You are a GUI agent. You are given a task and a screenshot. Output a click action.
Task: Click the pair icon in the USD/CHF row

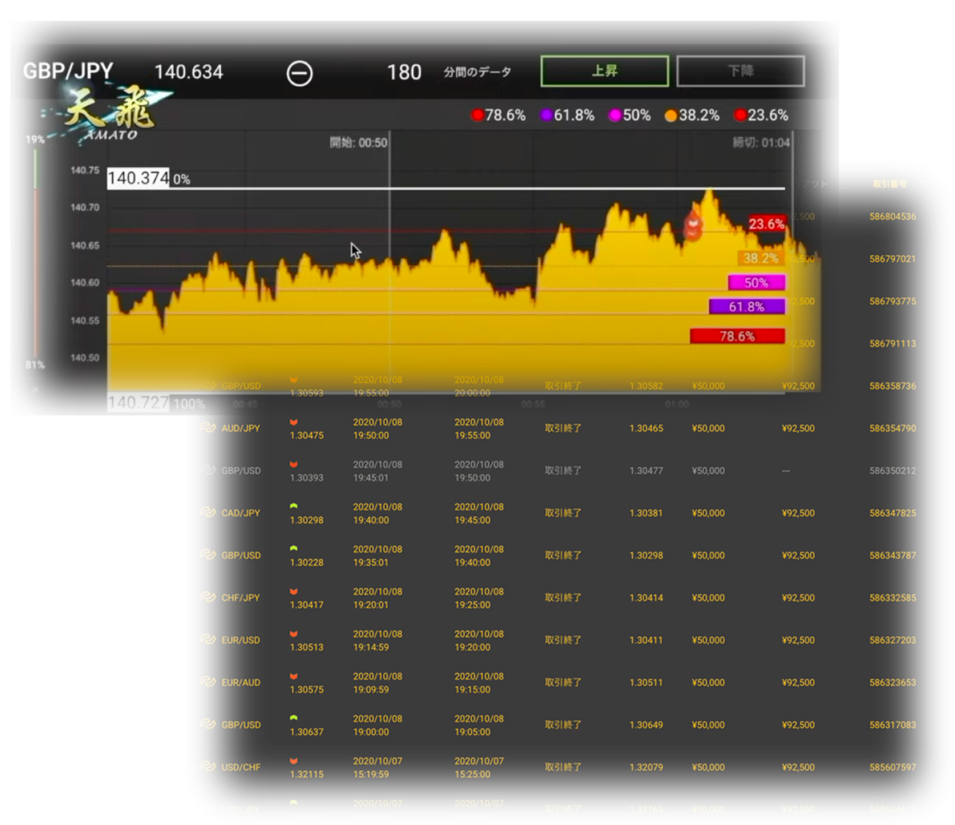(208, 766)
